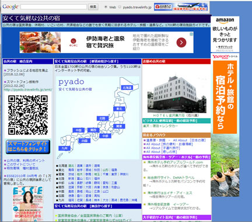Image resolution: width=252 pixels, height=222 pixels.
Task: Select 北海道 region label on the map
Action: [x=127, y=88]
